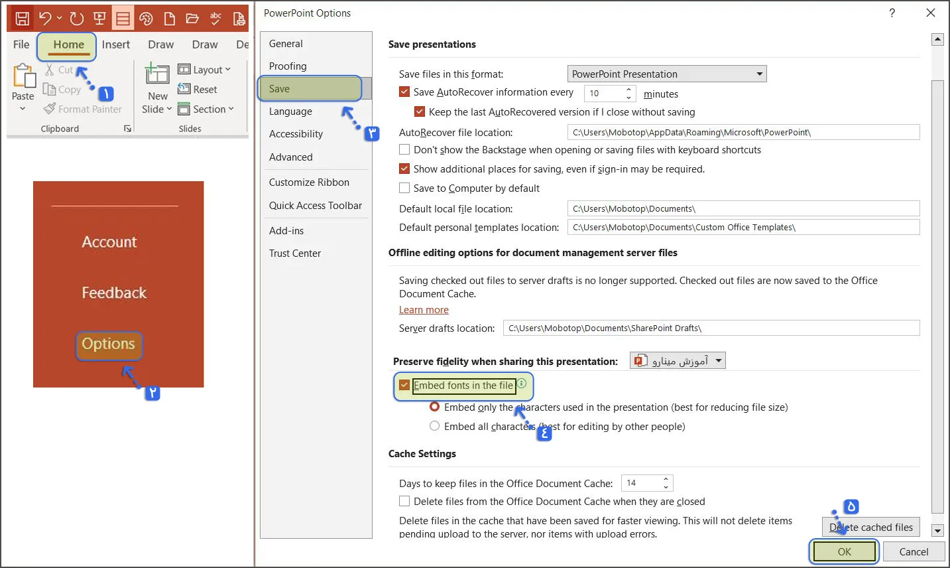Screen dimensions: 950x568
Task: Click the Save icon in the quick access toolbar
Action: [22, 19]
